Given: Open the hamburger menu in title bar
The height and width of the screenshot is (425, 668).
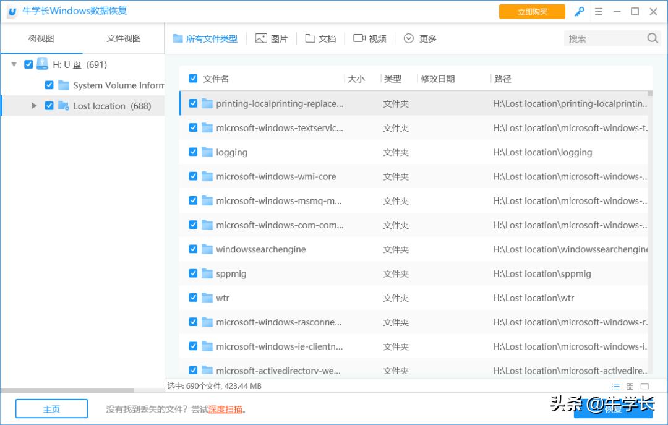Looking at the screenshot, I should click(x=599, y=11).
